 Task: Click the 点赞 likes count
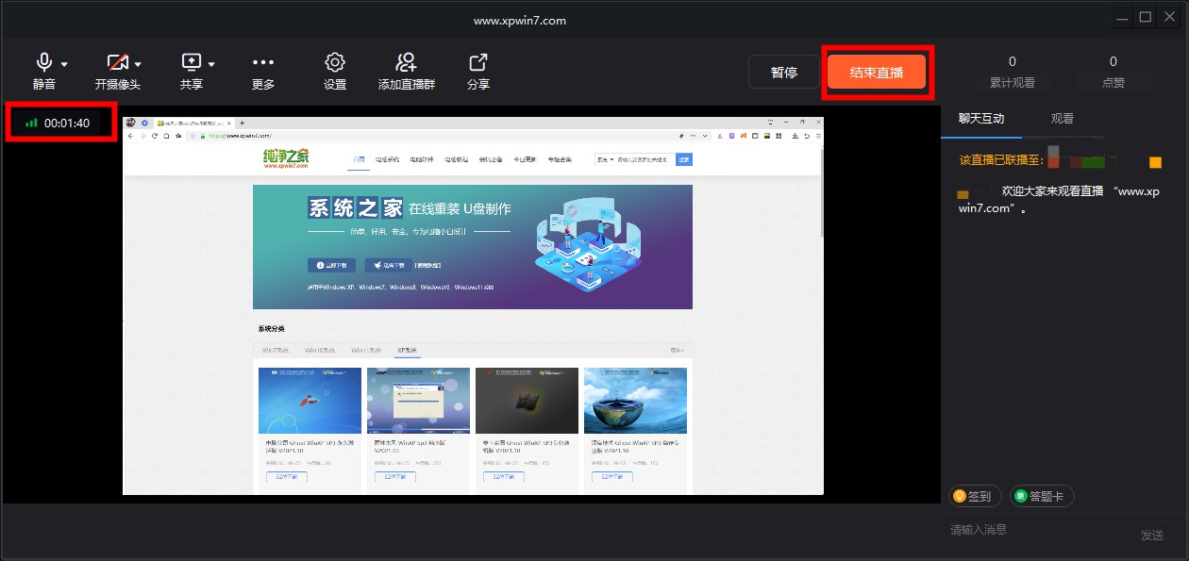tap(1114, 73)
